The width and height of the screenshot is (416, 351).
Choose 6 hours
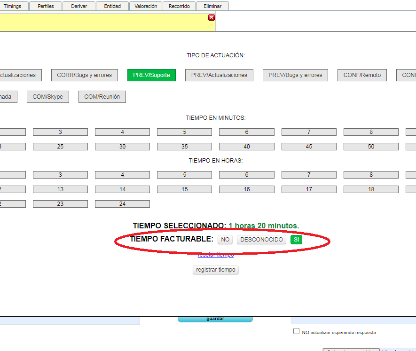pyautogui.click(x=247, y=175)
